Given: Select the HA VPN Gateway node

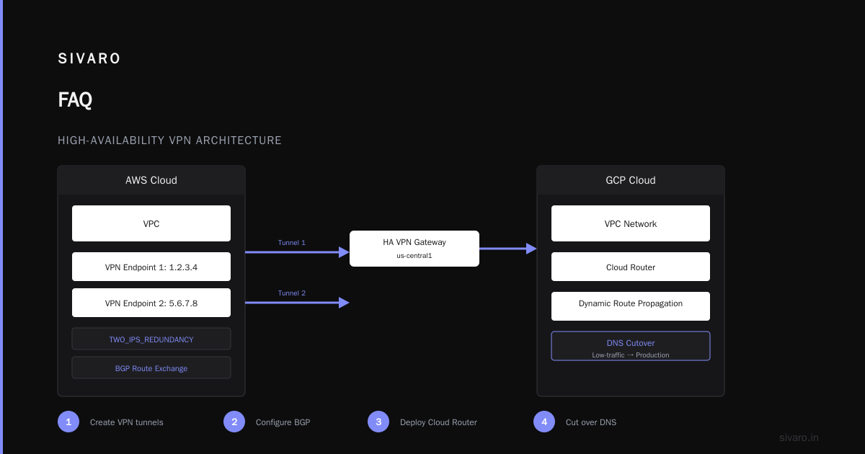Looking at the screenshot, I should click(x=414, y=249).
